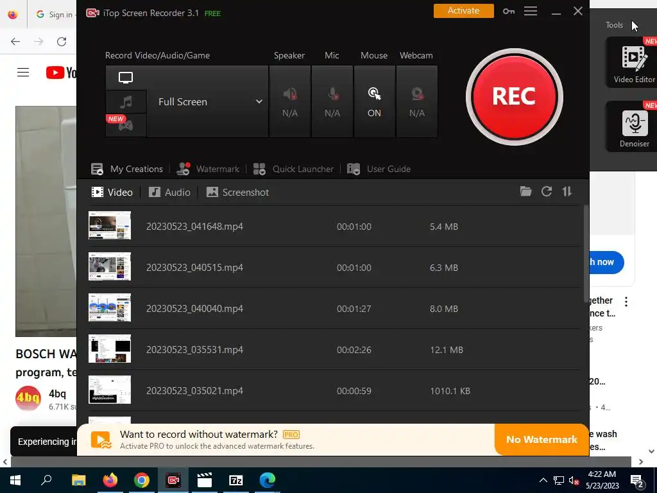Select thumbnail of 20230523_035021.mp4

109,390
